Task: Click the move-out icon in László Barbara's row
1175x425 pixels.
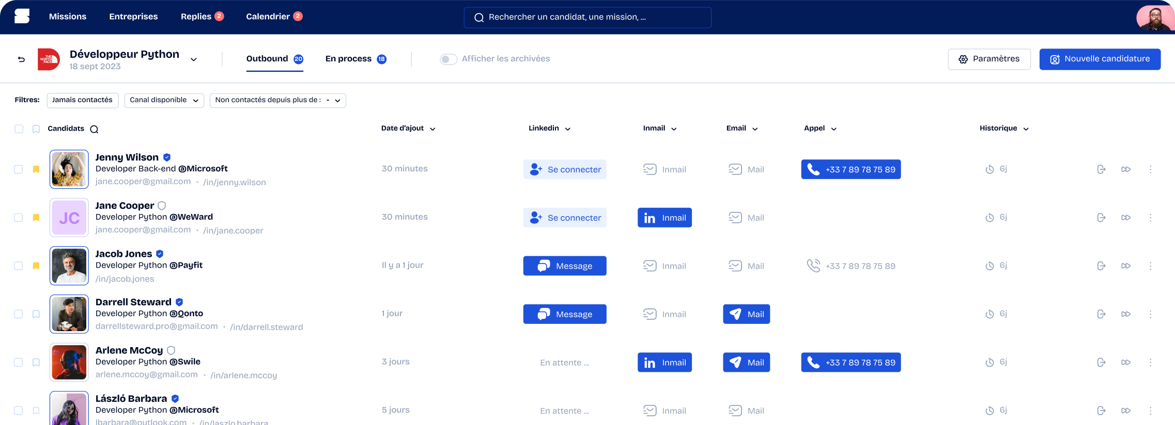Action: [1101, 411]
